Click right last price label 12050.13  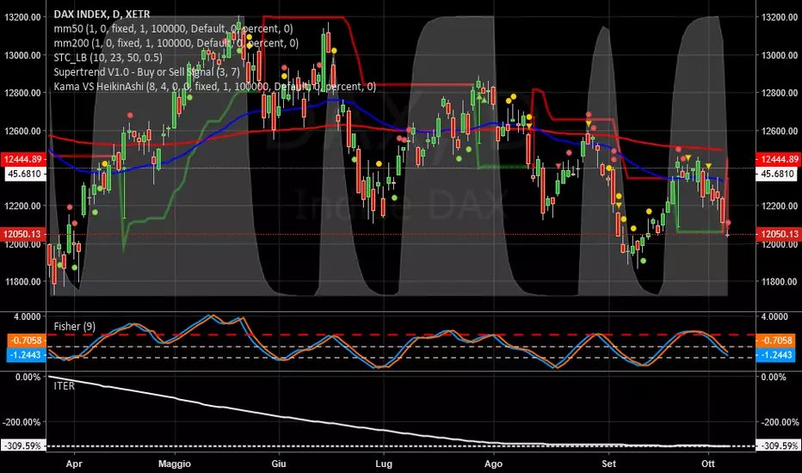[779, 234]
